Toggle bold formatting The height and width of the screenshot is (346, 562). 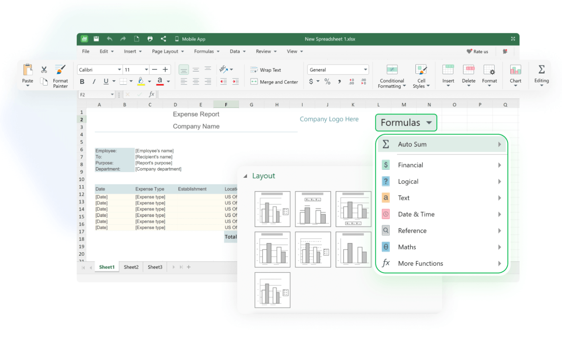coord(82,81)
